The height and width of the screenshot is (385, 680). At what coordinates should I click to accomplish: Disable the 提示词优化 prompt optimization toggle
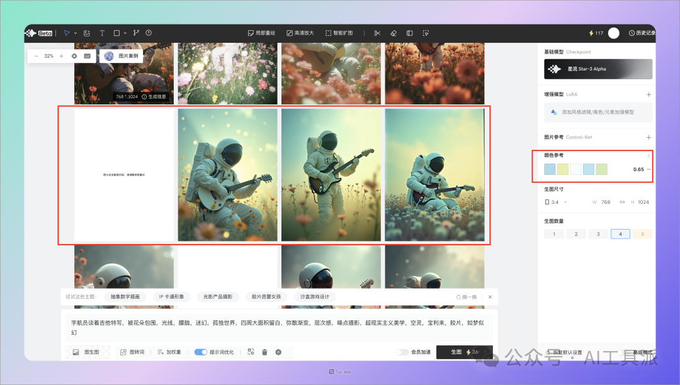point(202,352)
